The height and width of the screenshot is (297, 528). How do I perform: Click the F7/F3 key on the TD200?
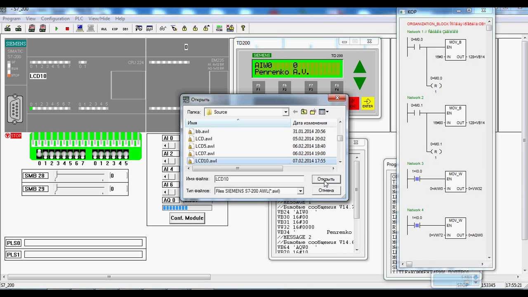point(311,87)
